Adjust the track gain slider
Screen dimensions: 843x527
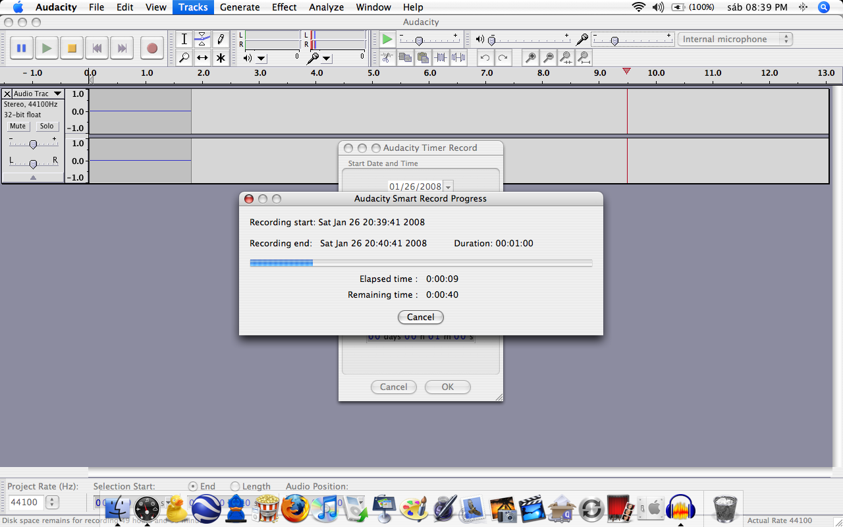pyautogui.click(x=33, y=144)
